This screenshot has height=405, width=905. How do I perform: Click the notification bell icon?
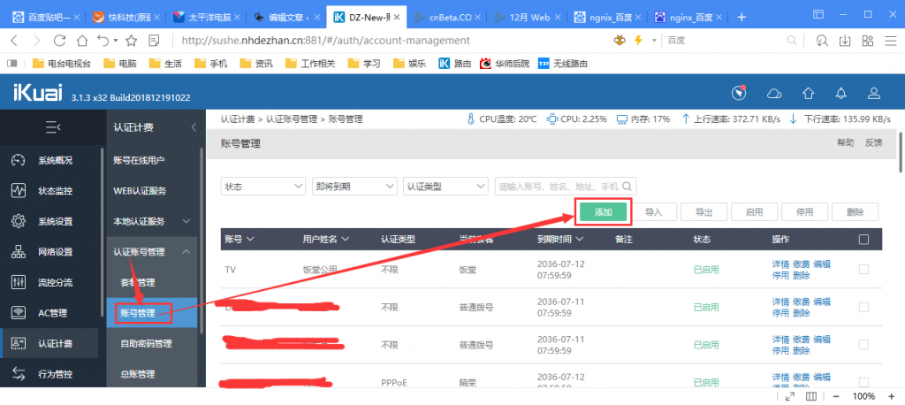(840, 94)
